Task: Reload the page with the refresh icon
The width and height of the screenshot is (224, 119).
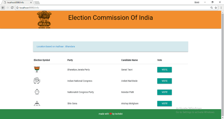Action: 12,8
